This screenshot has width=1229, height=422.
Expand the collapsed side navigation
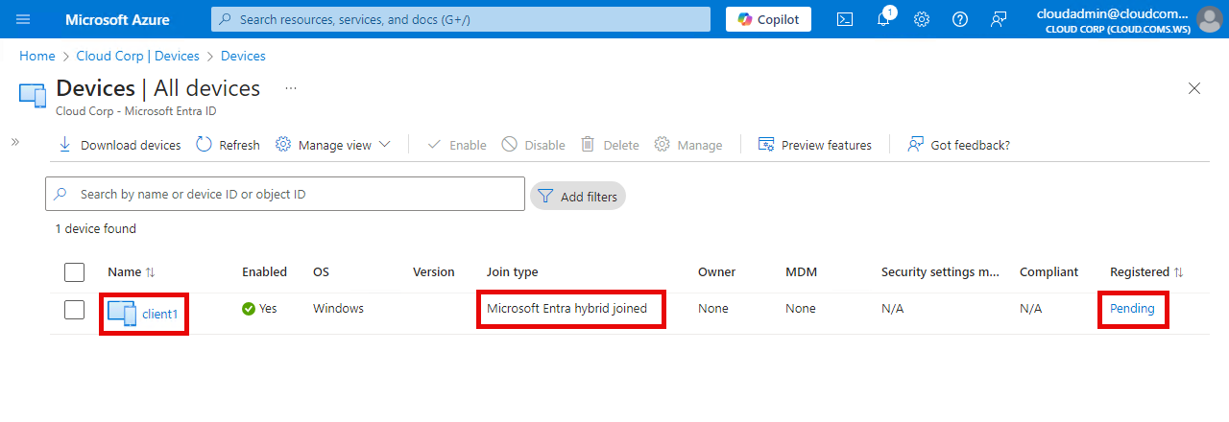(15, 141)
